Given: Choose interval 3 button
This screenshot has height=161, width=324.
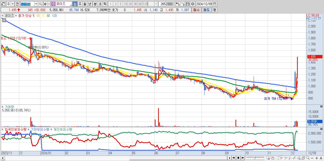Looking at the screenshot, I should coord(116,4).
